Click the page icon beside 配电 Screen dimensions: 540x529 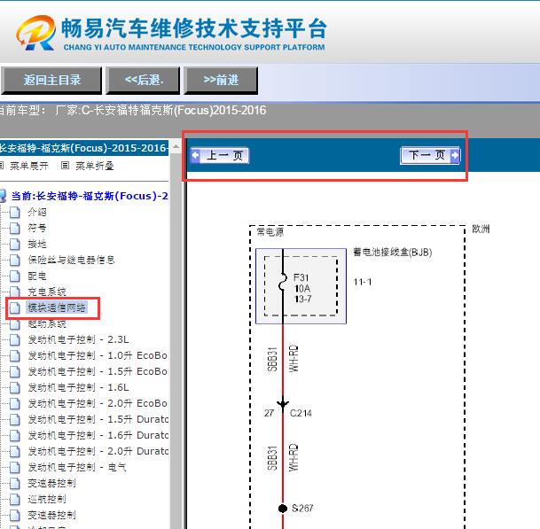[15, 276]
